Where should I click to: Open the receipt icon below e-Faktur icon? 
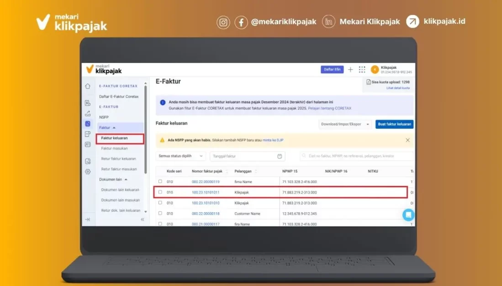(88, 134)
